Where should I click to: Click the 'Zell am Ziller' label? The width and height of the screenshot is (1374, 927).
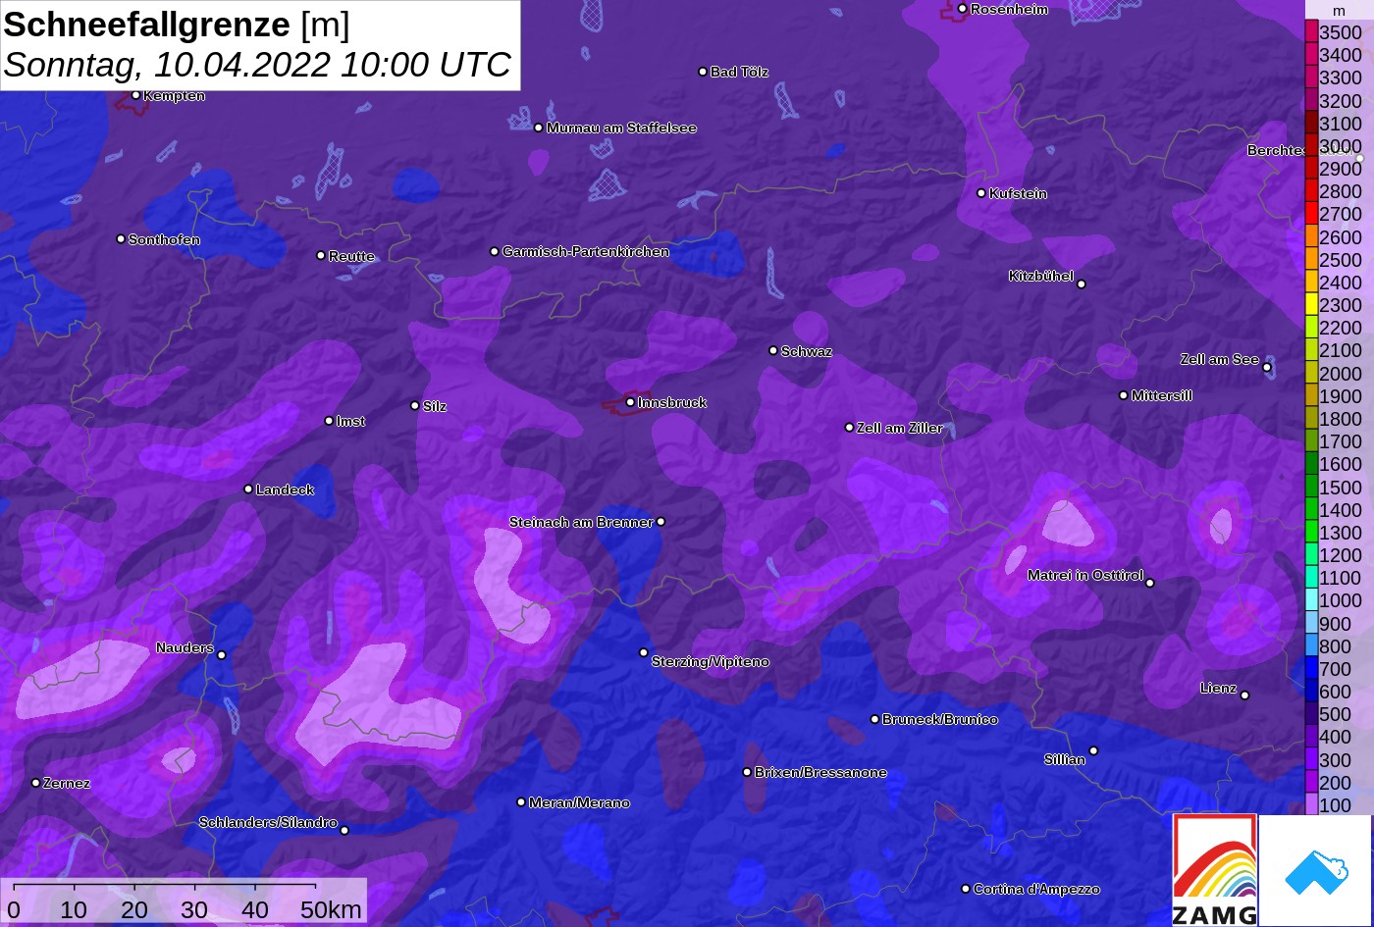900,428
